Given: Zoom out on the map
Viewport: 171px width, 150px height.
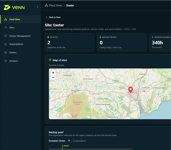Looking at the screenshot, I should (x=53, y=77).
